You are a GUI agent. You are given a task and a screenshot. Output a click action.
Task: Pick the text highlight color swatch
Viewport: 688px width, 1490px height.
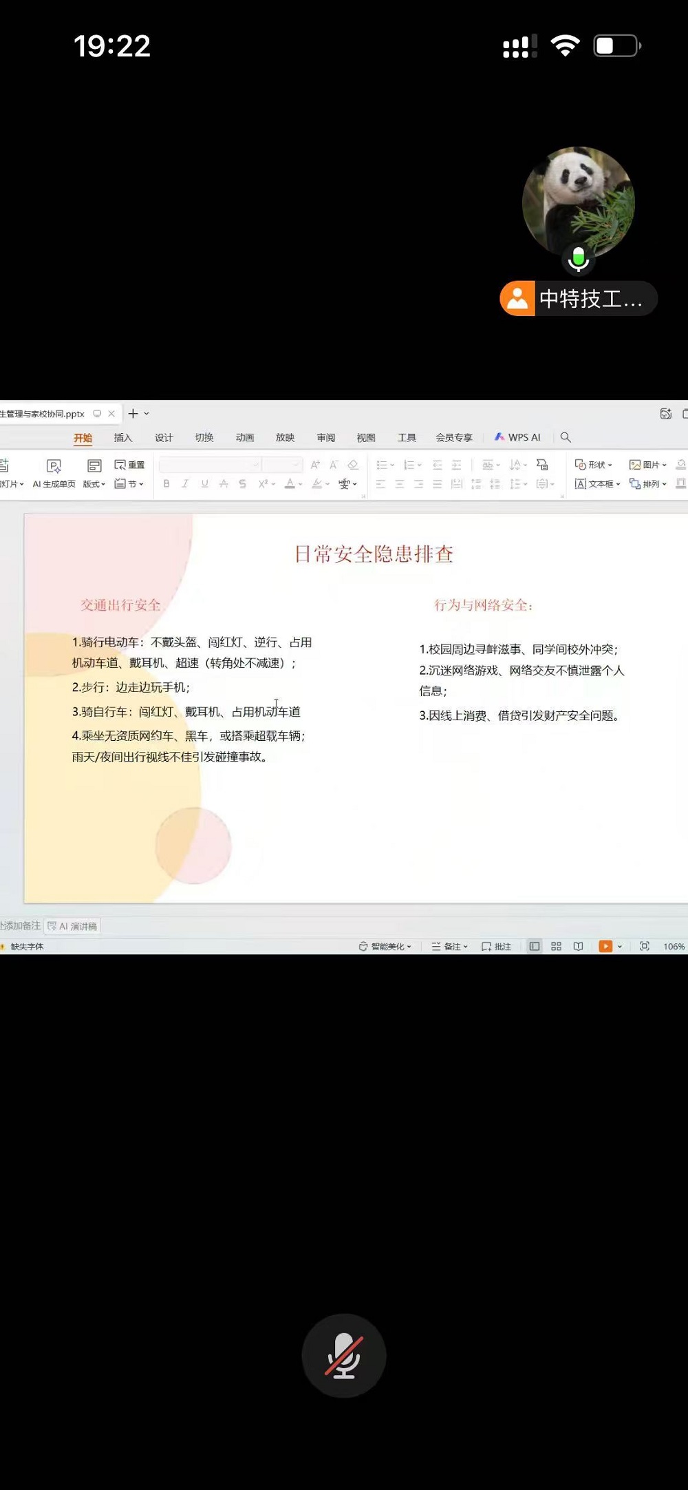point(320,484)
